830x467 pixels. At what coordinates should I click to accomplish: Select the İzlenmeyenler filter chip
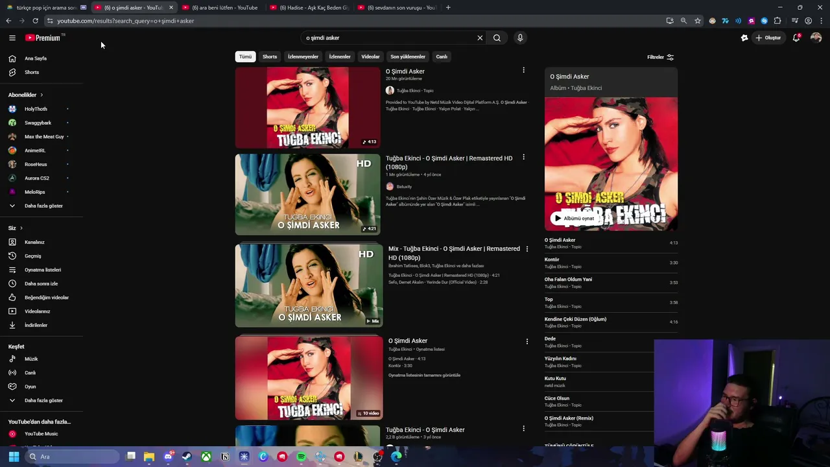point(303,56)
